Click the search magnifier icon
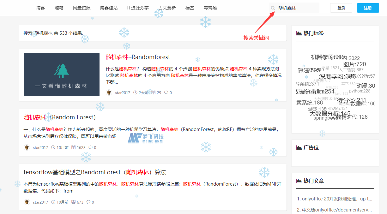 pos(273,8)
